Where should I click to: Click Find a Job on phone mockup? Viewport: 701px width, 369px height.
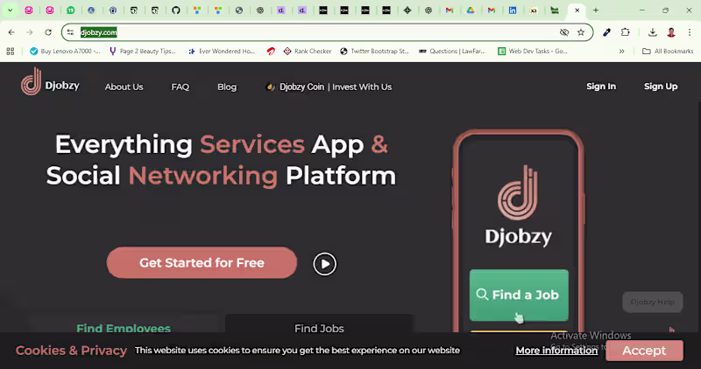coord(519,295)
